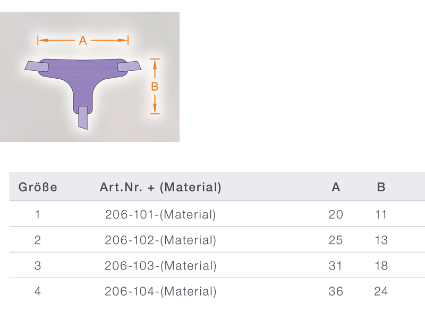Select article number 206-101-(Material)
This screenshot has height=319, width=425.
pyautogui.click(x=160, y=215)
